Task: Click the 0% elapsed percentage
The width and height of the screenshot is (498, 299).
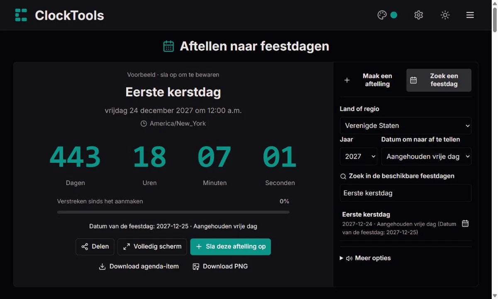Action: (x=284, y=201)
